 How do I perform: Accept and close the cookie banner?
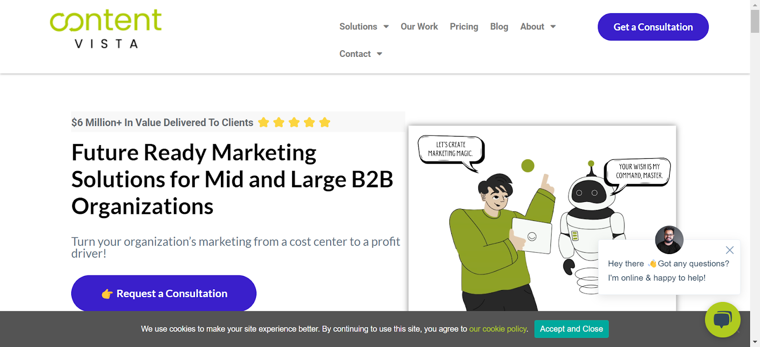click(571, 329)
